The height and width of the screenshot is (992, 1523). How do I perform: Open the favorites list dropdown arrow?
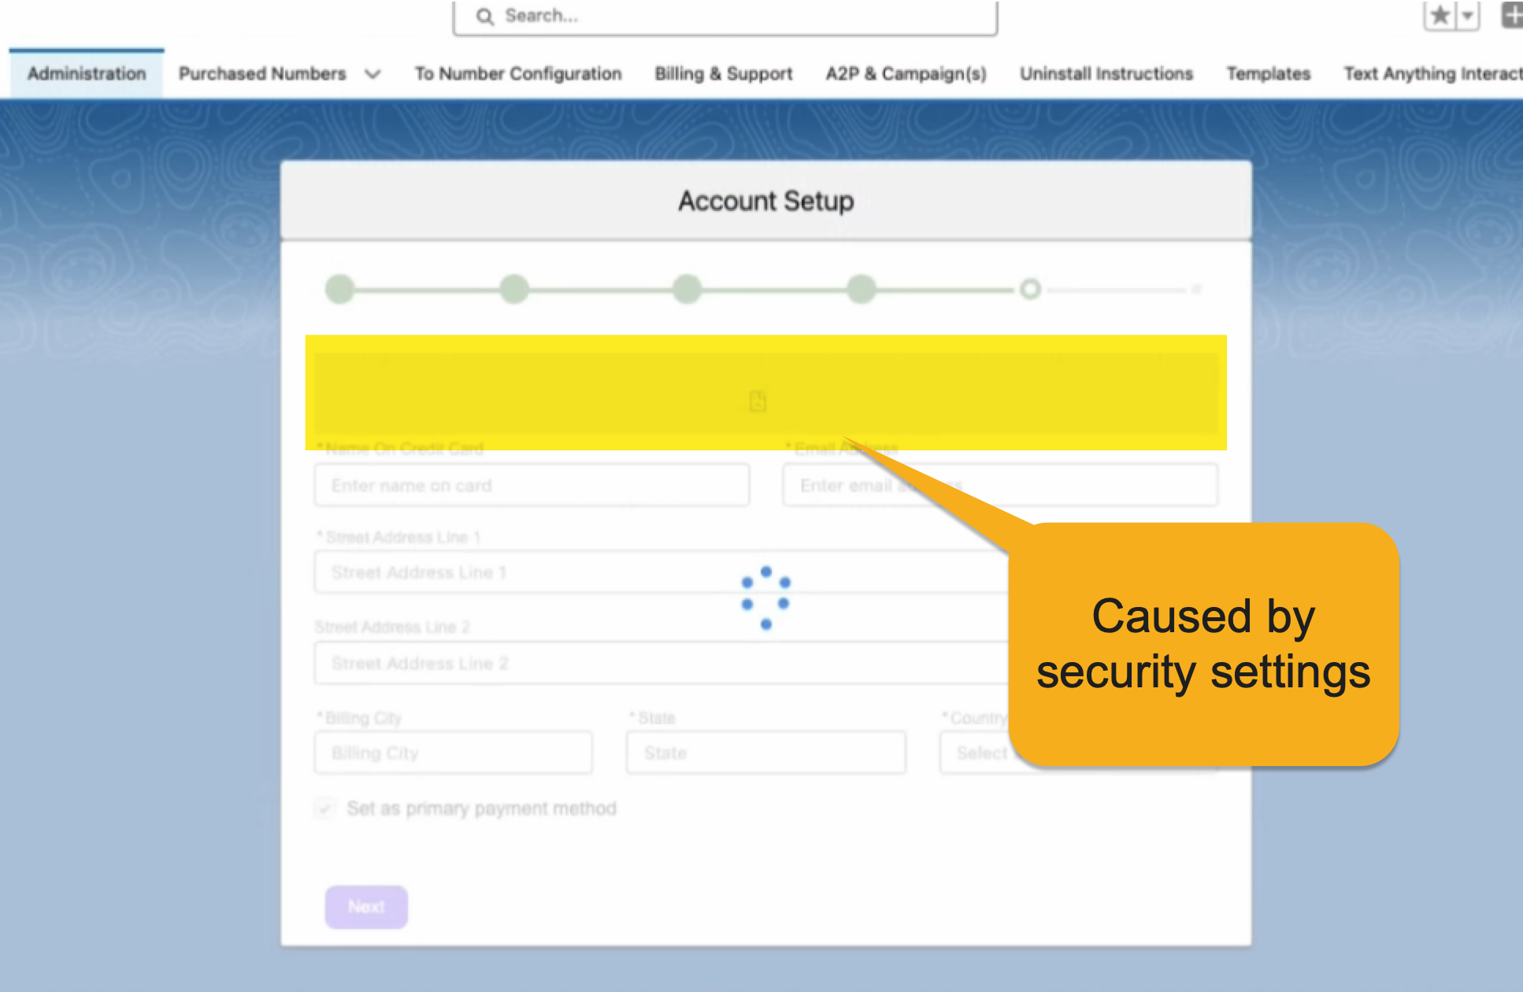pos(1467,15)
